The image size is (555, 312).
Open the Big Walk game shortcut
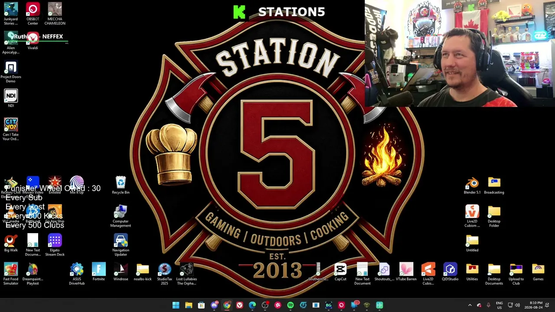tap(11, 243)
